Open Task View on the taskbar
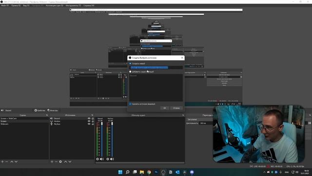 (135, 172)
